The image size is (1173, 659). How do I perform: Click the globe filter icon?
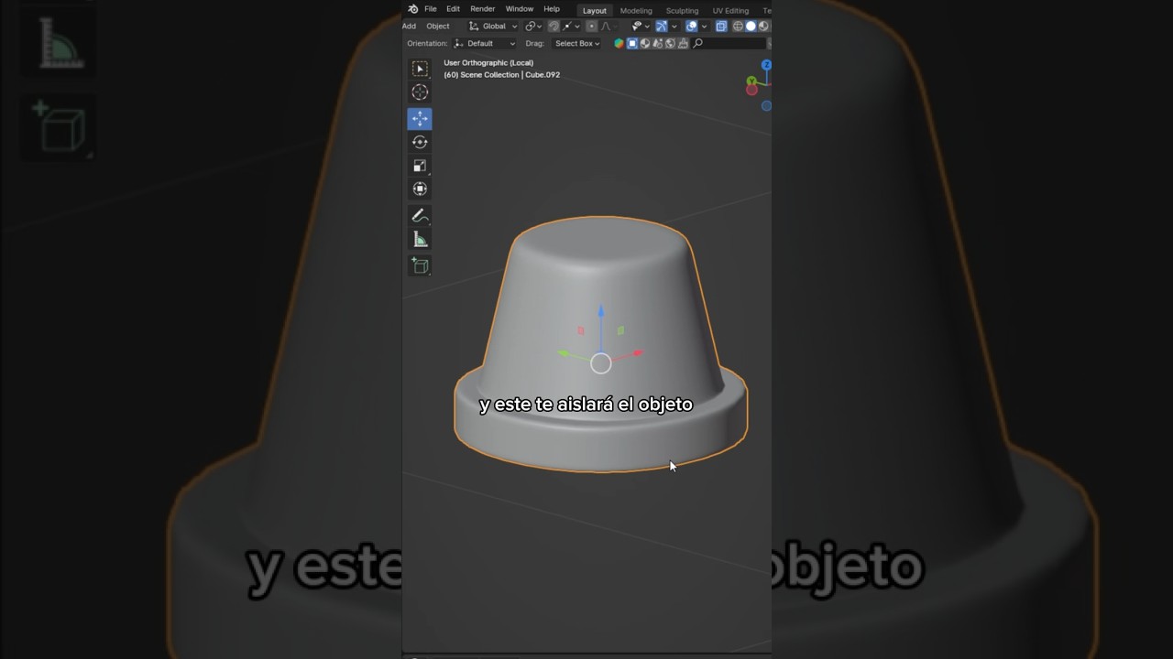[x=671, y=44]
